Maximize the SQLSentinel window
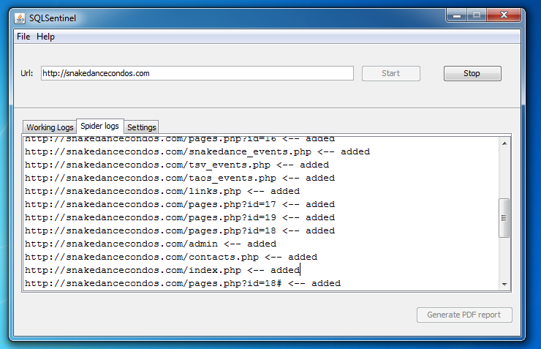Image resolution: width=541 pixels, height=349 pixels. click(x=477, y=15)
